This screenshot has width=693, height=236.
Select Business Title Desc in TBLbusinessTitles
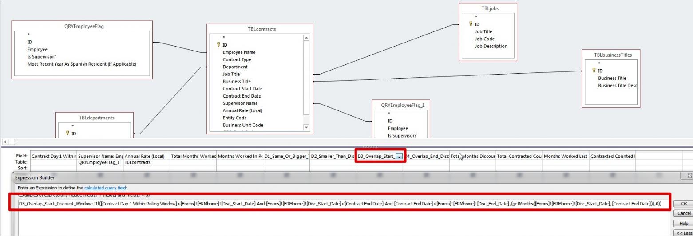coord(618,86)
